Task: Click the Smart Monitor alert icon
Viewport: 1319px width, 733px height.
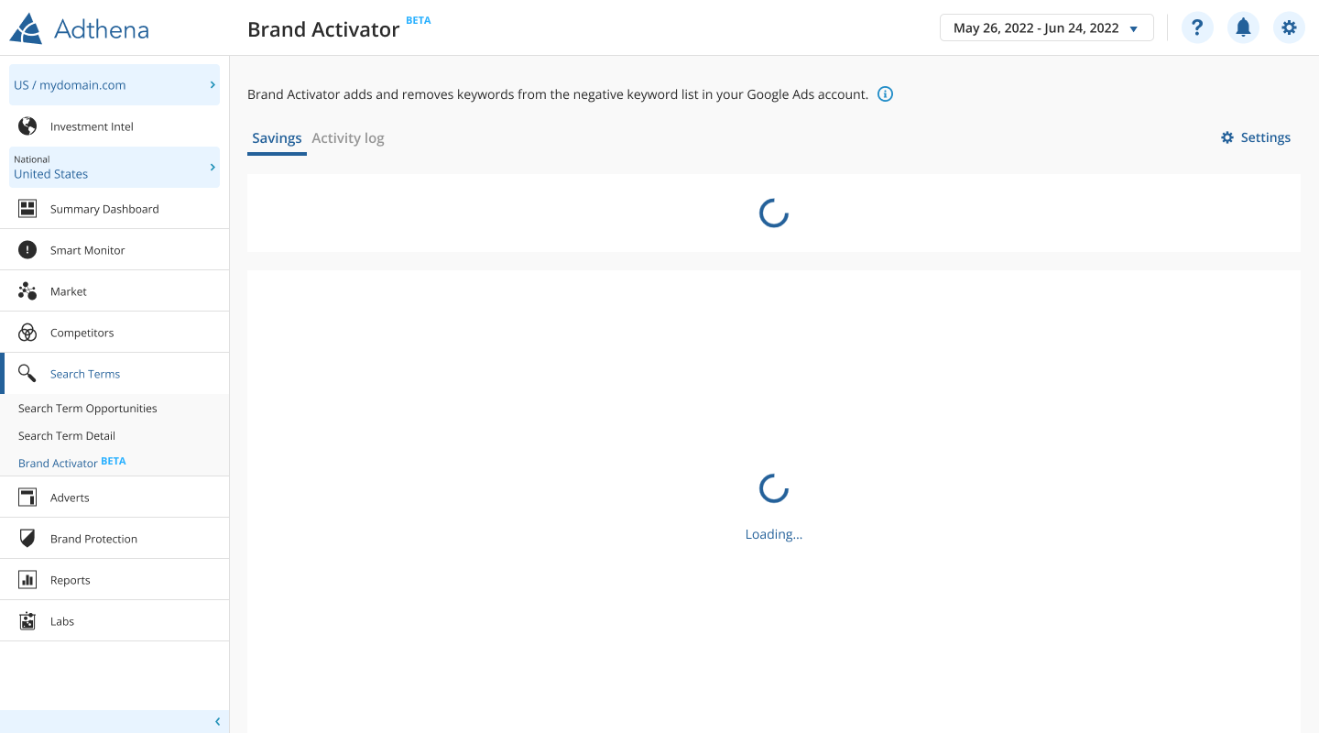Action: [x=27, y=250]
